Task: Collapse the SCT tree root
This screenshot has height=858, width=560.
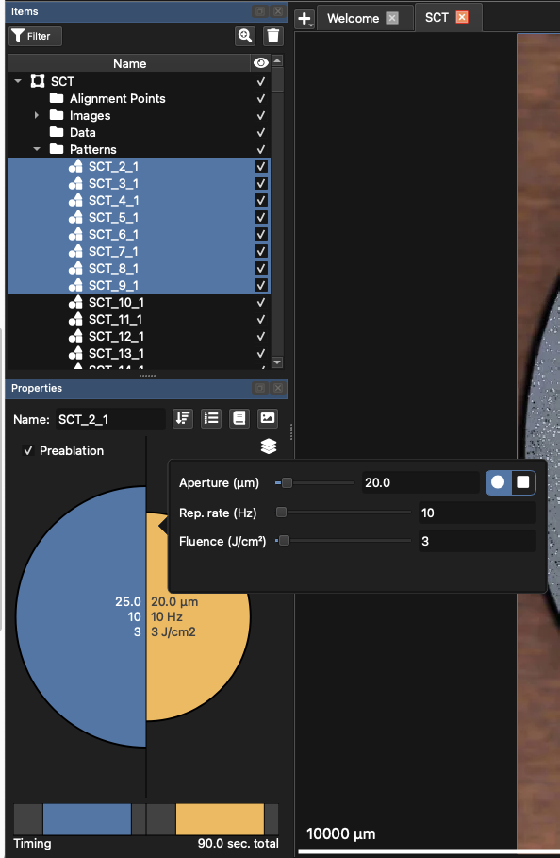Action: 18,81
